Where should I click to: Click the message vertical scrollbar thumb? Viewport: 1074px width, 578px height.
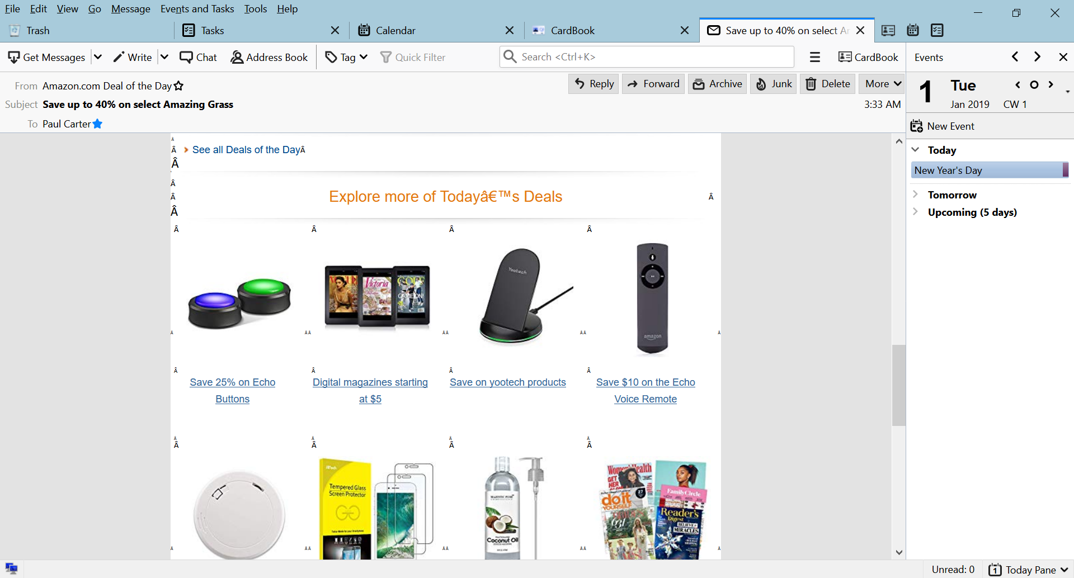coord(898,386)
